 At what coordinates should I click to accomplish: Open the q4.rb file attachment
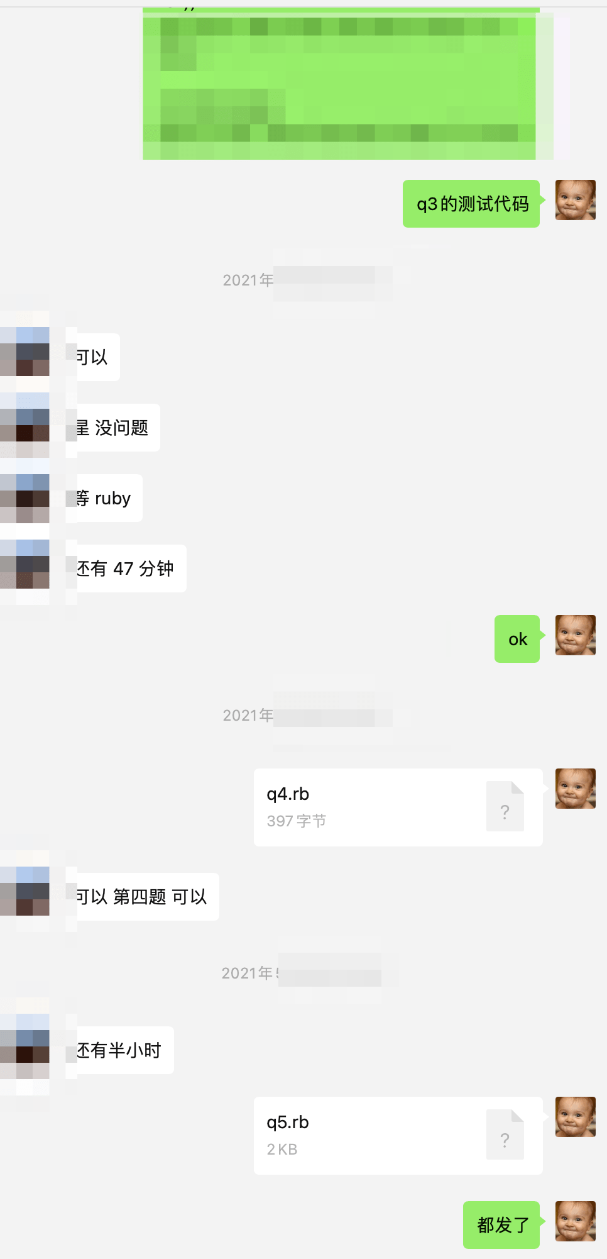point(398,807)
